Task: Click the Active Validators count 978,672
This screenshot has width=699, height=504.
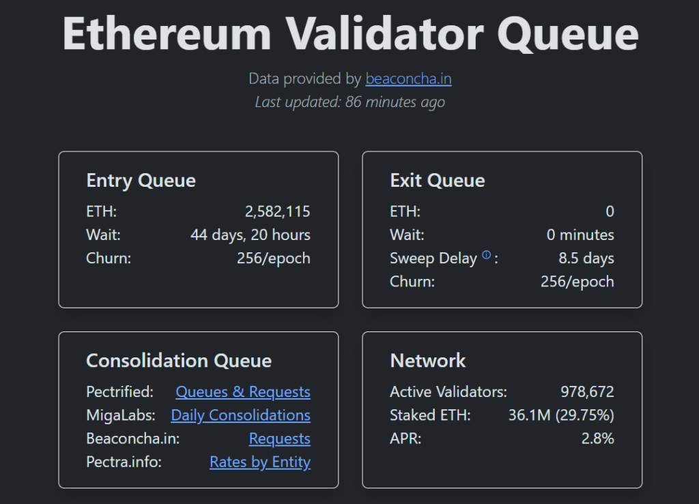Action: [x=587, y=392]
